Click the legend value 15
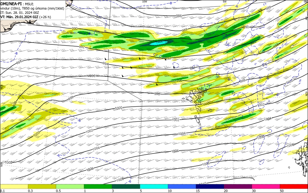308x193 pixels. pyautogui.click(x=198, y=191)
